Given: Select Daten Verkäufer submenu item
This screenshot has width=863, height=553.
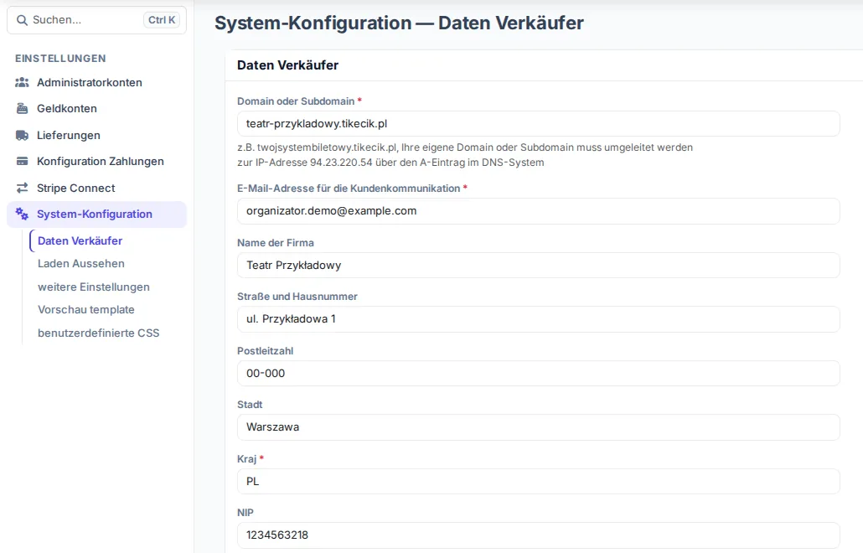Looking at the screenshot, I should coord(80,241).
